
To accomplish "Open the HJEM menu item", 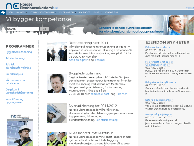I will (x=10, y=12).
